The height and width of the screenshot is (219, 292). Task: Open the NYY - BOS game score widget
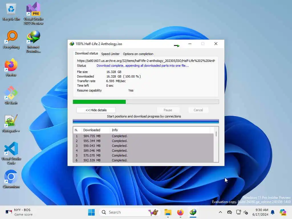click(19, 212)
